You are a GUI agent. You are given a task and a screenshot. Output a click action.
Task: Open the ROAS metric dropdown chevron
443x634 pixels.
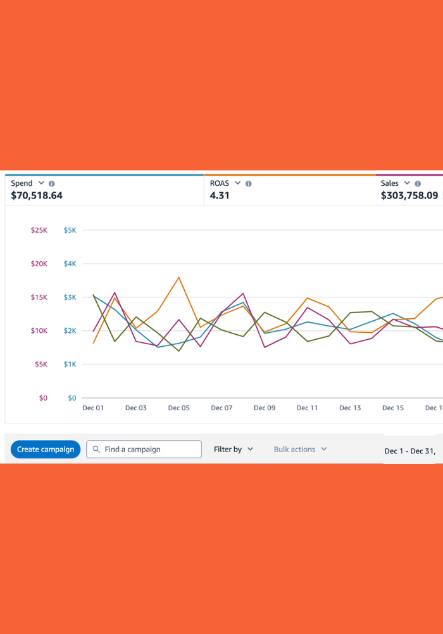238,183
